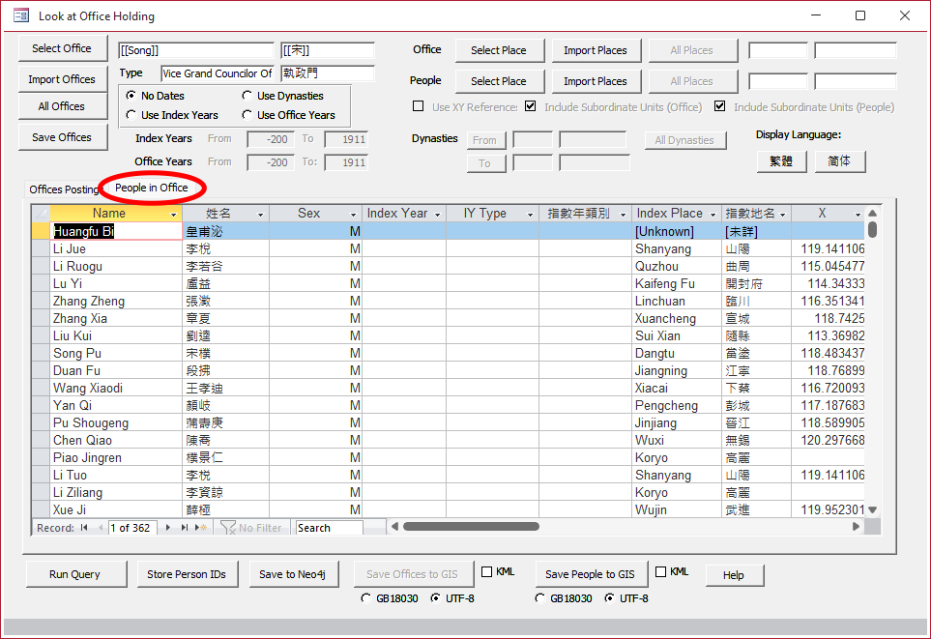The height and width of the screenshot is (639, 931).
Task: Open the Name column filter dropdown
Action: tap(174, 214)
